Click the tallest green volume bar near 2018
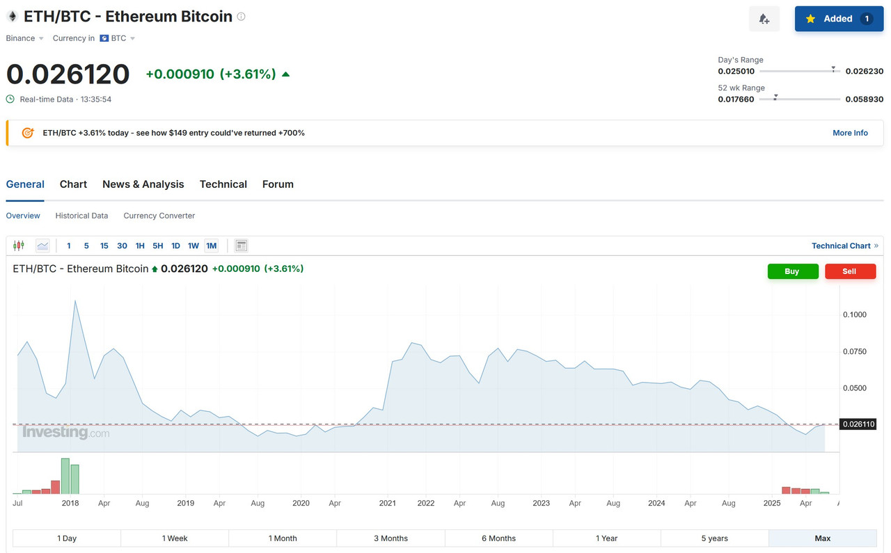This screenshot has width=891, height=553. pos(65,476)
